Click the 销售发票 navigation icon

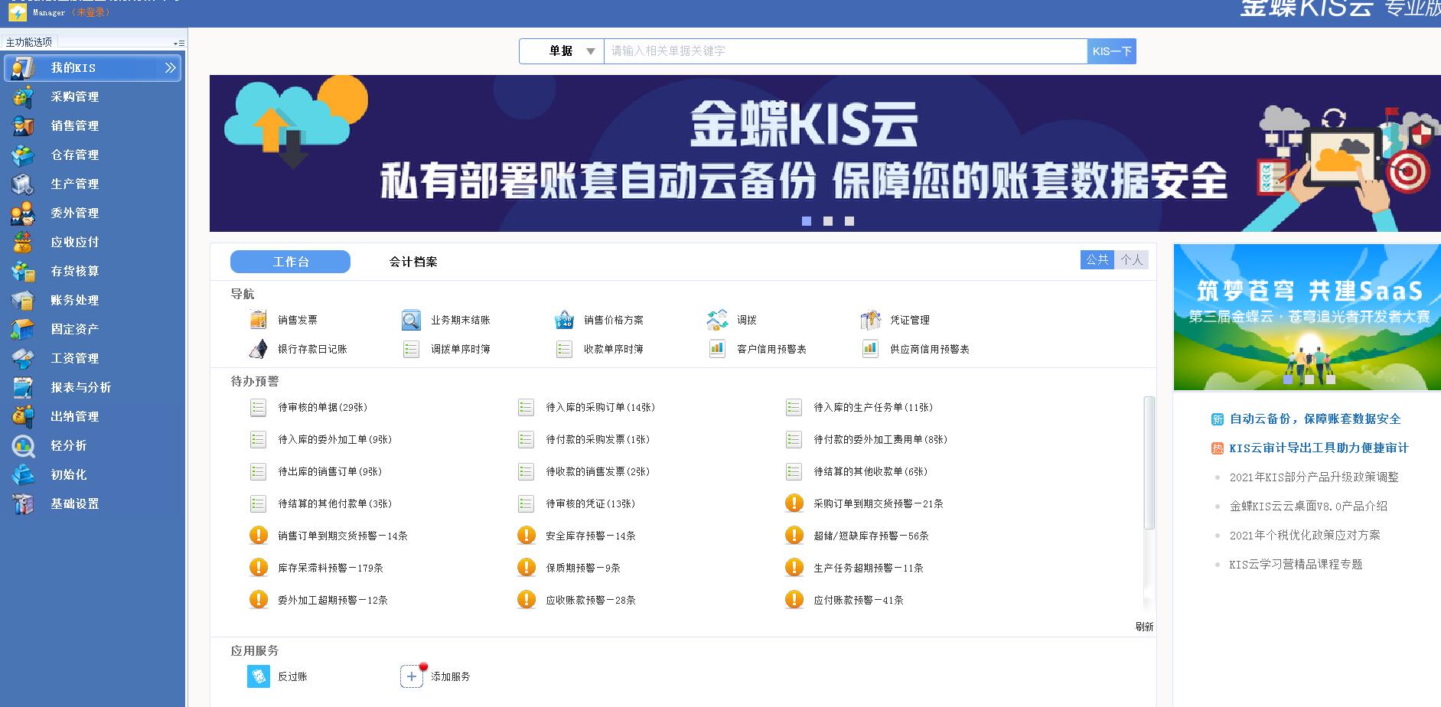(259, 320)
